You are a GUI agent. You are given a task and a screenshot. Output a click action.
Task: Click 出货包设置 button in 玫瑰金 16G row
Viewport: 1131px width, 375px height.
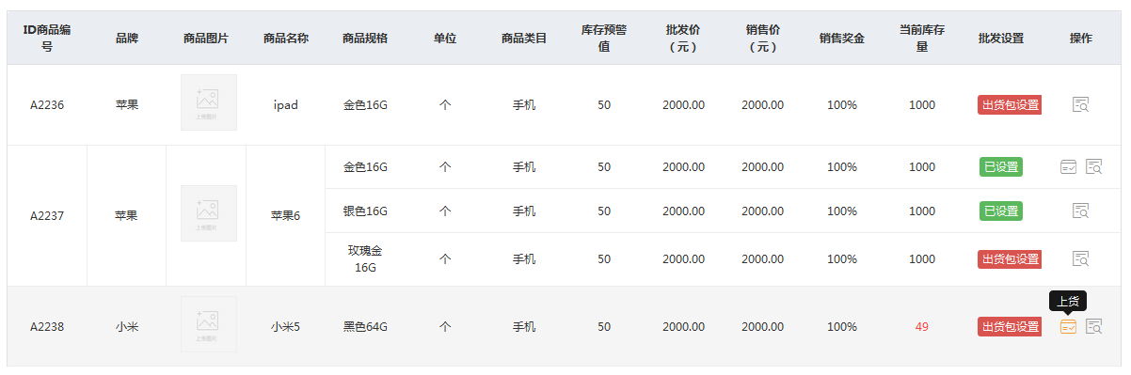click(1010, 258)
